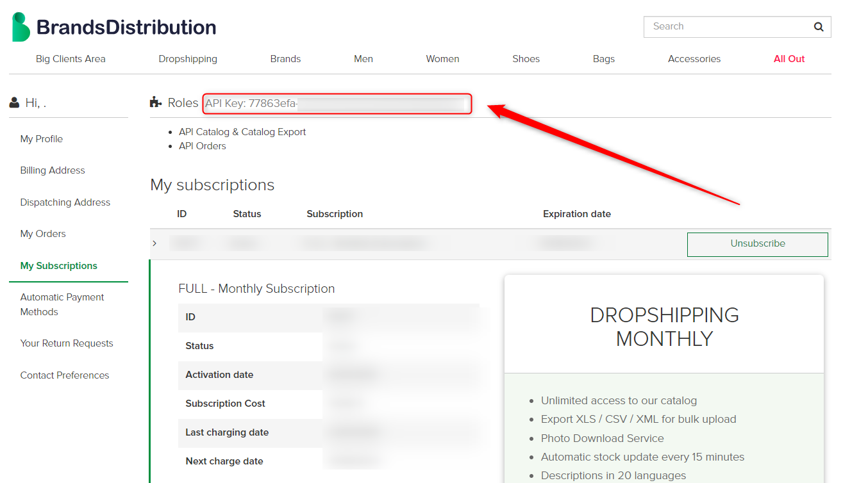Click the 'Last charging date' label
Screen dimensions: 868x483
[x=227, y=432]
